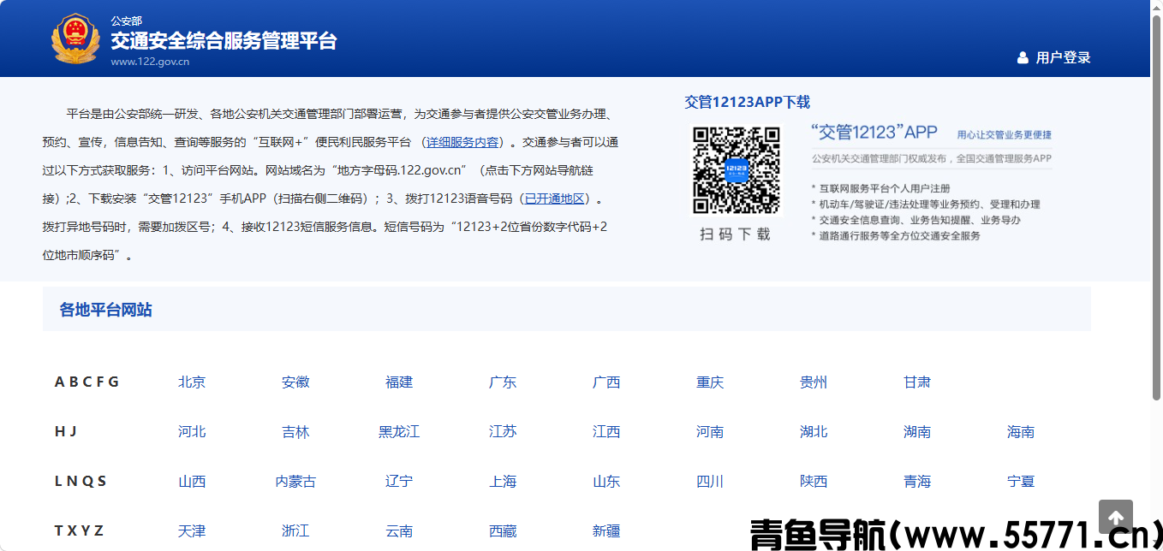
Task: Select the 四川 province link
Action: click(x=710, y=482)
